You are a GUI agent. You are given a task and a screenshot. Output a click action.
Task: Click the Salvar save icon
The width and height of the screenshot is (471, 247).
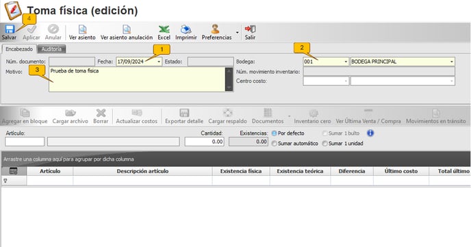click(10, 29)
